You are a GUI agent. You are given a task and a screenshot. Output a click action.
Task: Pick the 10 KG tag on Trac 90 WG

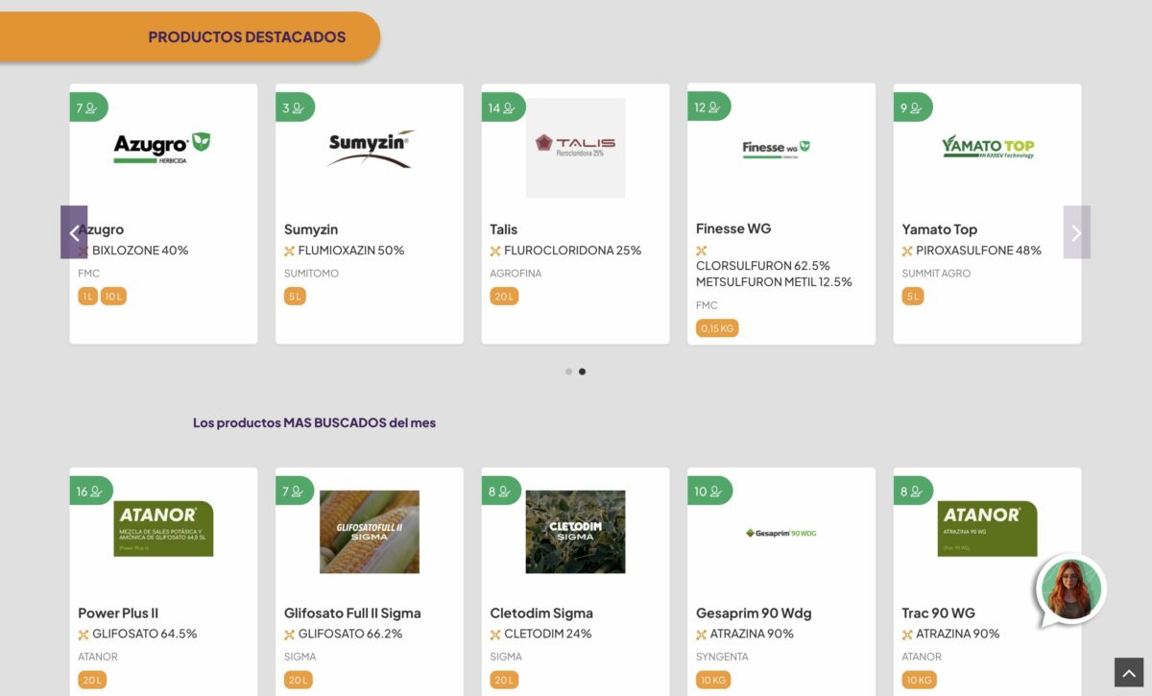tap(919, 681)
